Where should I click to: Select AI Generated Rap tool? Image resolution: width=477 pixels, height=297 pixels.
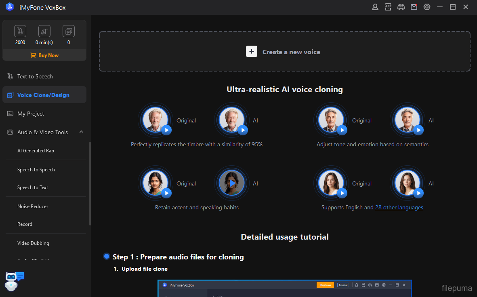coord(36,151)
